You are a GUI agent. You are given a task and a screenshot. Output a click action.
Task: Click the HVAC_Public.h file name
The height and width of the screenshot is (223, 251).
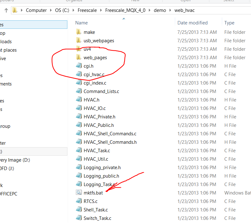[x=99, y=125]
